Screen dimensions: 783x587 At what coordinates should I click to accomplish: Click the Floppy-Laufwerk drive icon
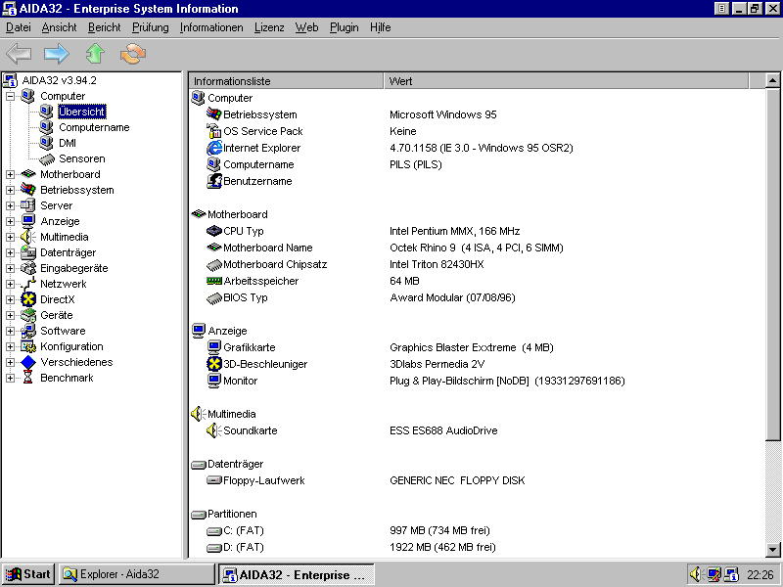[214, 480]
